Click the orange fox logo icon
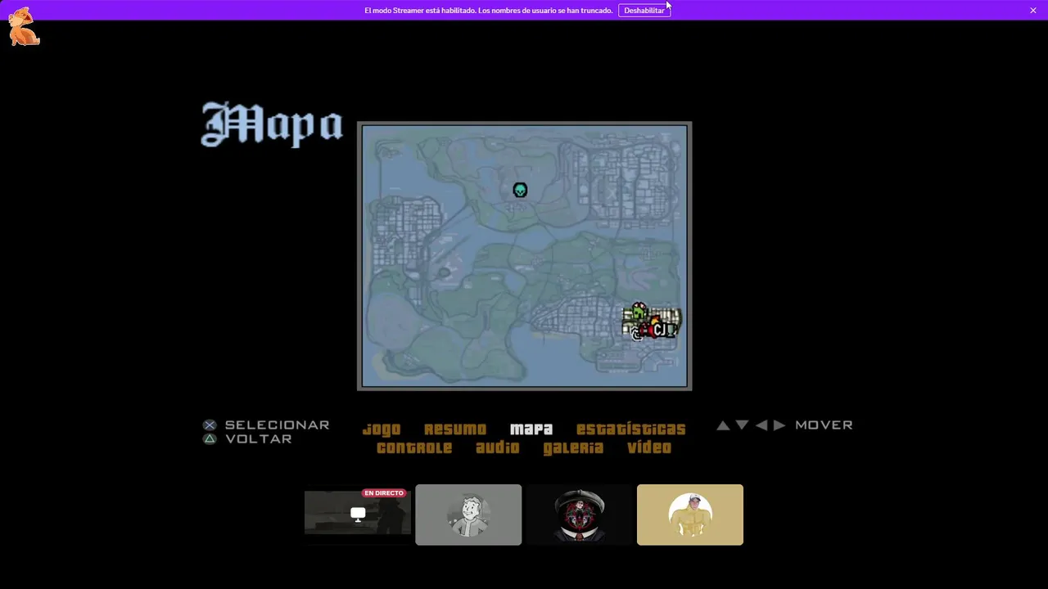This screenshot has width=1048, height=589. pos(23,26)
